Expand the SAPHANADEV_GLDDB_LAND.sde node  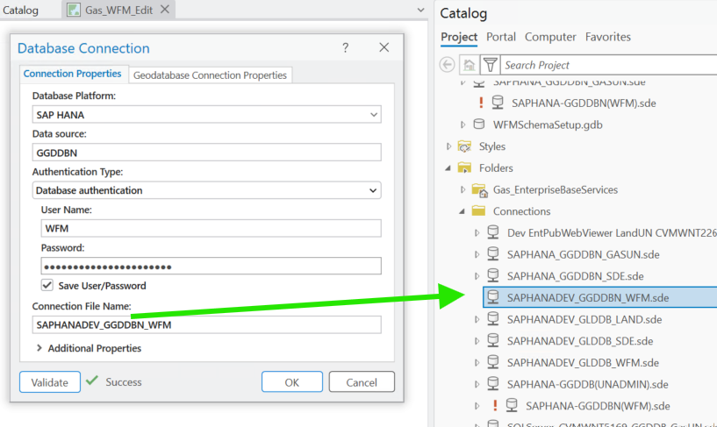(x=477, y=319)
